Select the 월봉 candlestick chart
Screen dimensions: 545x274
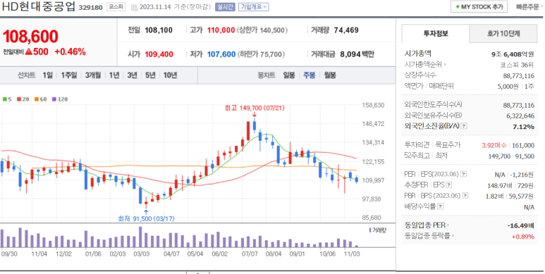click(330, 75)
